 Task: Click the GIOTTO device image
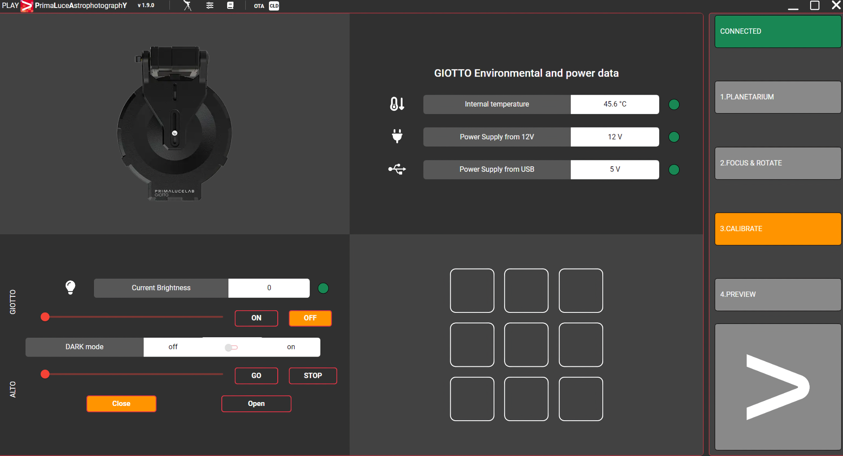point(174,123)
